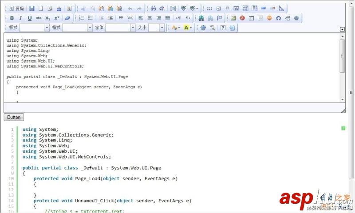The height and width of the screenshot is (213, 355).
Task: Click the editor scroll down arrow
Action: point(342,99)
